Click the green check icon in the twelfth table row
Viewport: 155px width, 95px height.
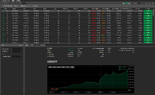pyautogui.click(x=3, y=38)
